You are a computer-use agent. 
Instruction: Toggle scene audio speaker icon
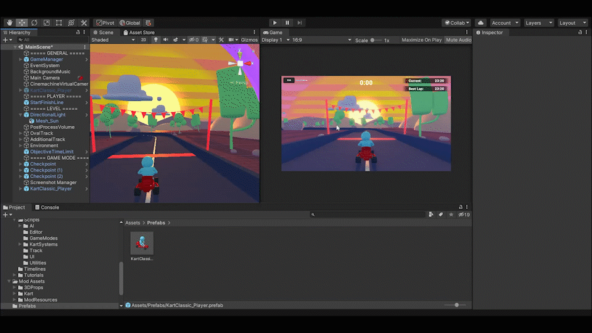165,39
